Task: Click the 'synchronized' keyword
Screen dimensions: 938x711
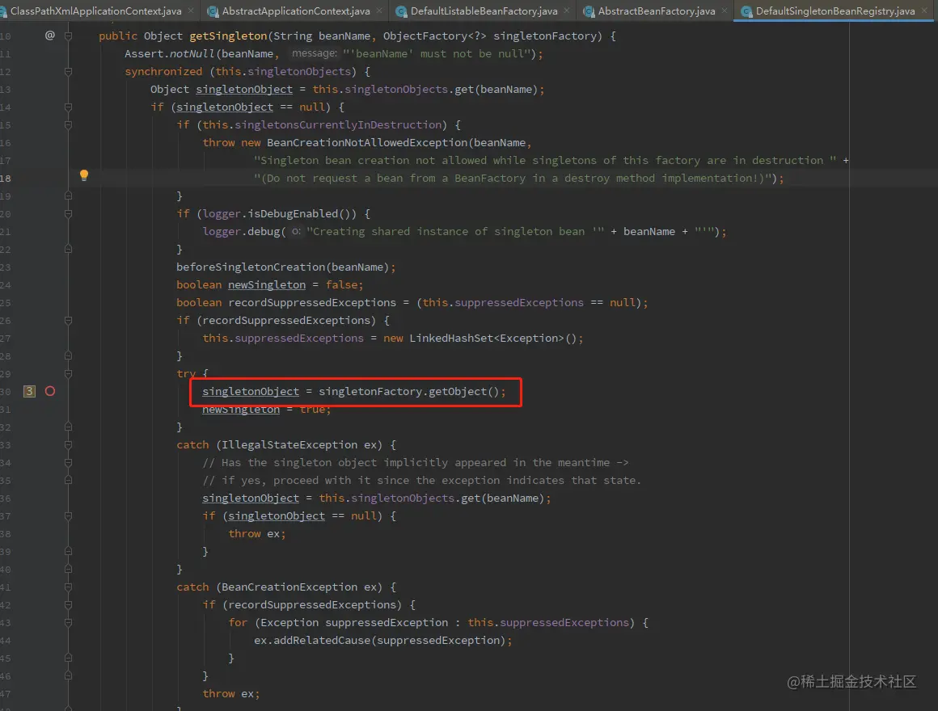Action: pos(163,72)
